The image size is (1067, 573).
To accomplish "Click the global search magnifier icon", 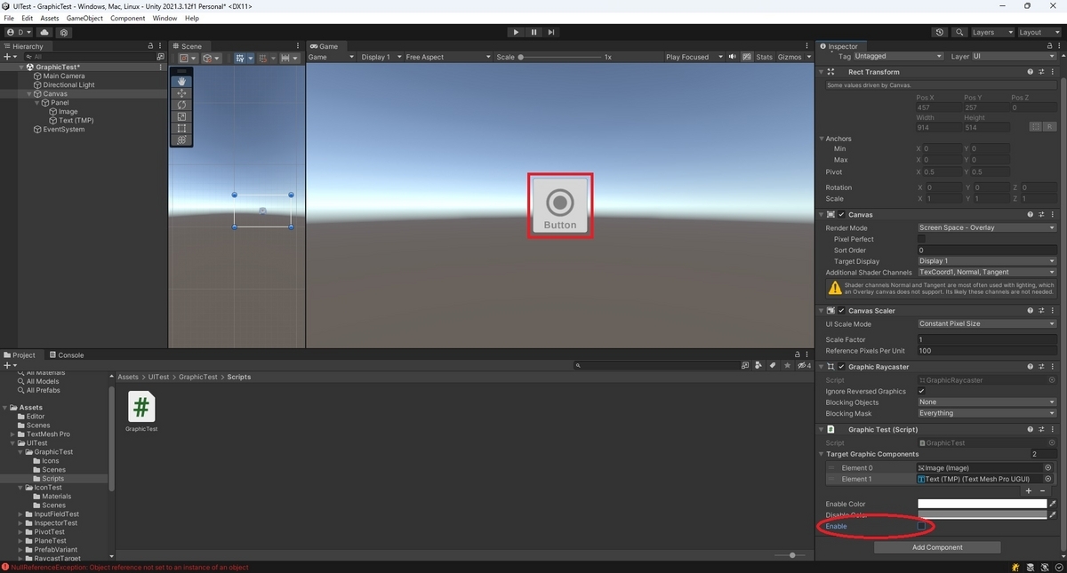I will point(959,32).
